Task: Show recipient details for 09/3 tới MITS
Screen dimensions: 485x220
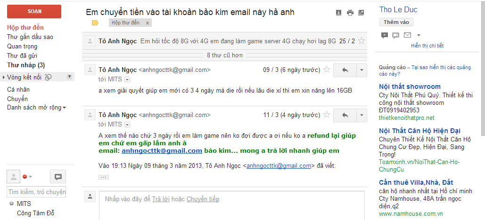Action: [x=127, y=79]
